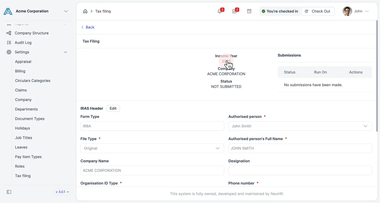The height and width of the screenshot is (203, 380).
Task: Go to home via house icon
Action: pyautogui.click(x=85, y=11)
